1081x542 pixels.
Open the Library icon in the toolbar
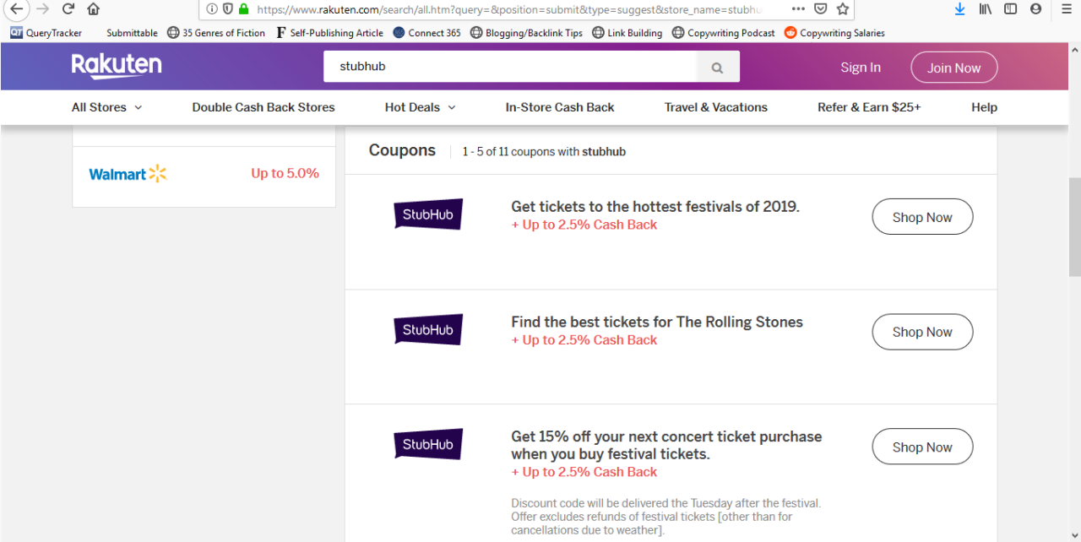(985, 9)
